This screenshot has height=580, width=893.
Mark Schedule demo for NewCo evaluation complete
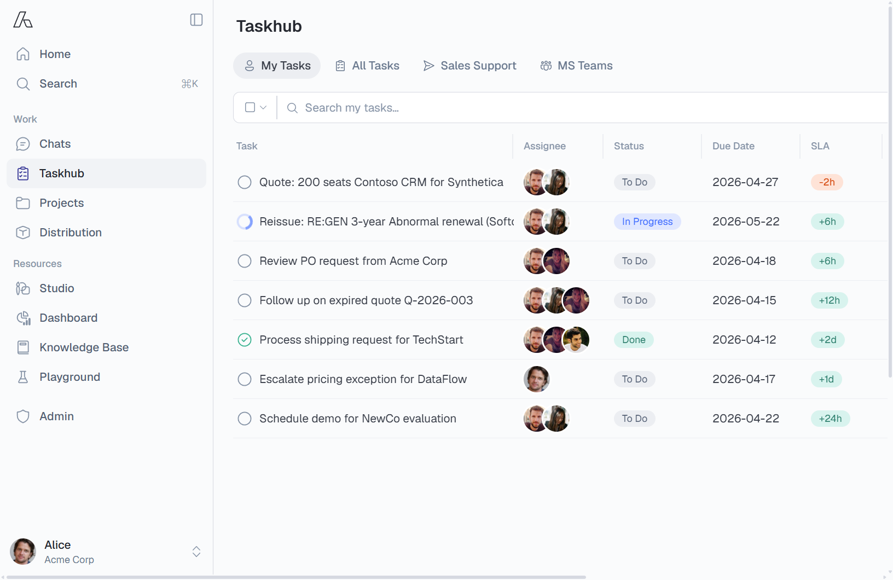click(x=245, y=419)
